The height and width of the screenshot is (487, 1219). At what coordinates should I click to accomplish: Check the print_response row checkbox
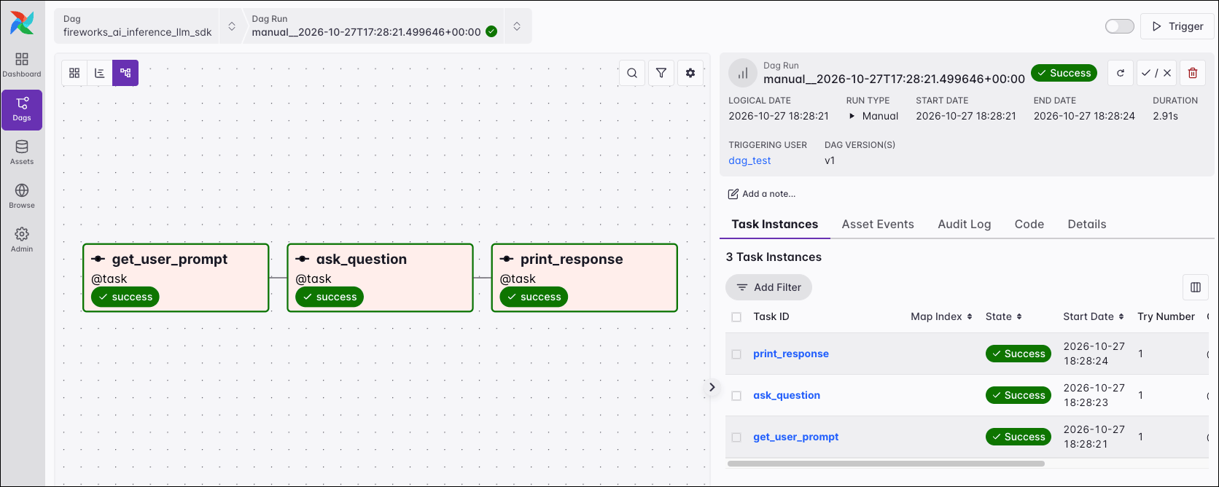pos(736,354)
